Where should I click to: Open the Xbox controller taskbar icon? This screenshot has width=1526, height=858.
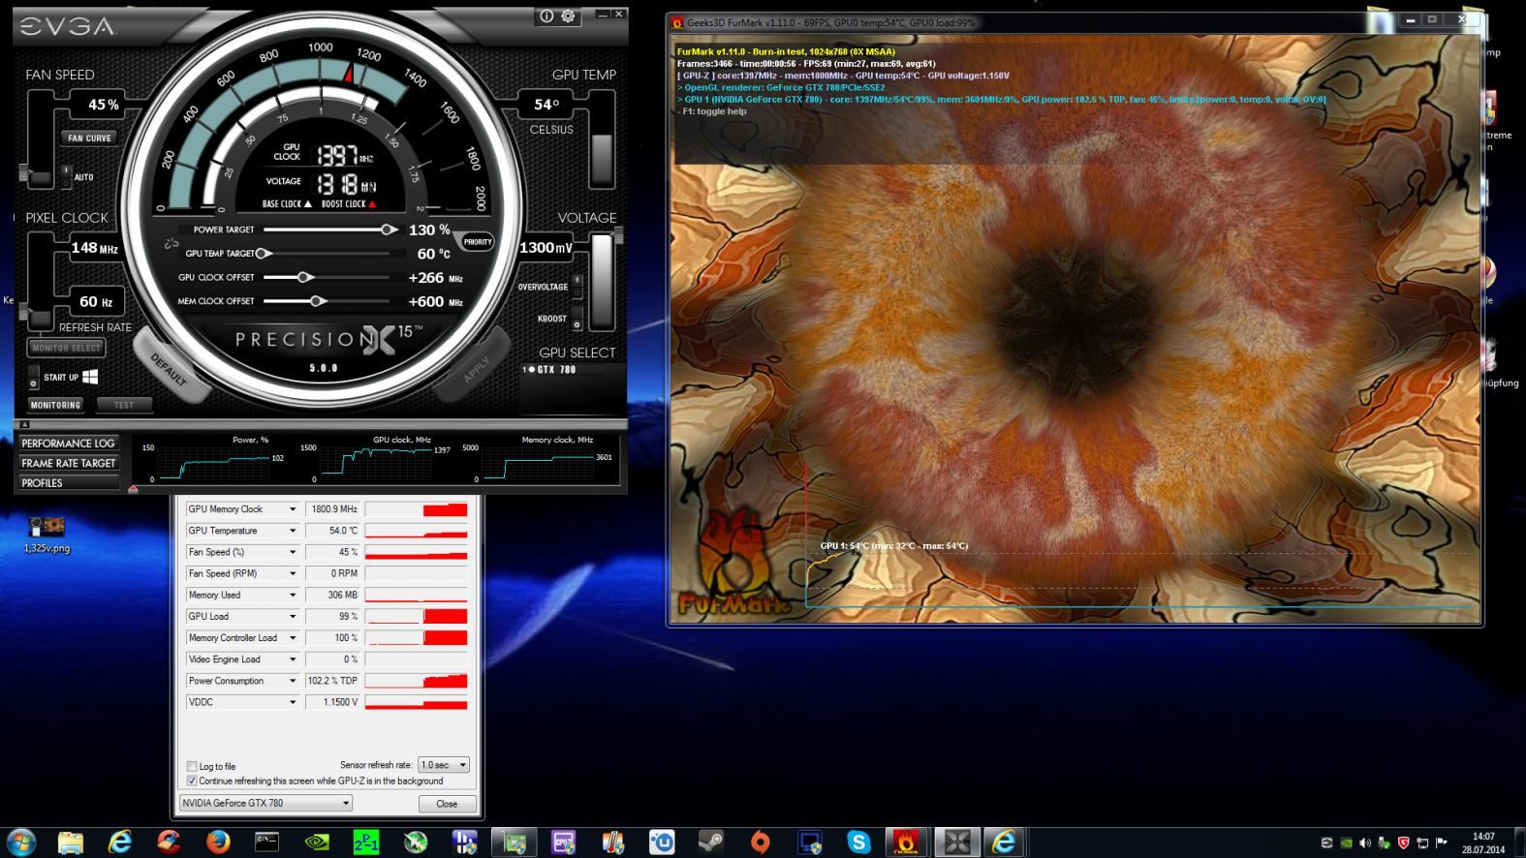(x=416, y=842)
